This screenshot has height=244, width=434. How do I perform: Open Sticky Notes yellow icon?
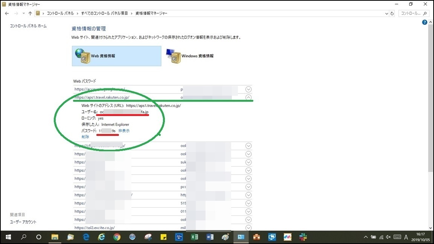coord(163,237)
